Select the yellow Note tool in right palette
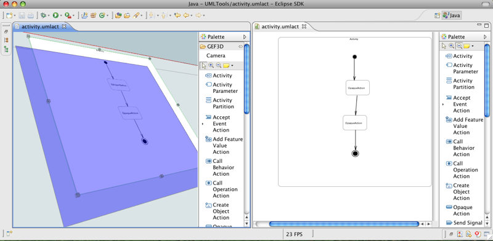The image size is (493, 241). [467, 46]
